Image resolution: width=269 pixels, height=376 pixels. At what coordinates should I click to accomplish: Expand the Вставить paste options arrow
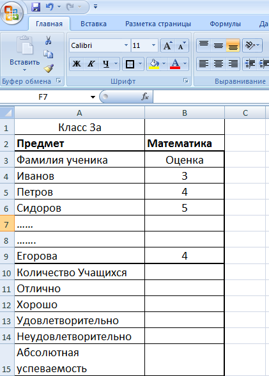point(24,70)
